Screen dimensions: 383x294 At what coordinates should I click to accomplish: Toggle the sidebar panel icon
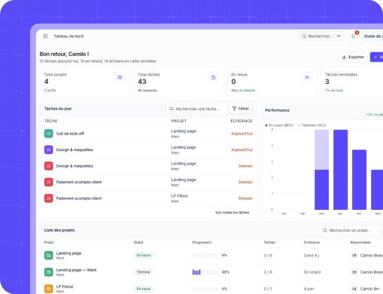click(45, 36)
